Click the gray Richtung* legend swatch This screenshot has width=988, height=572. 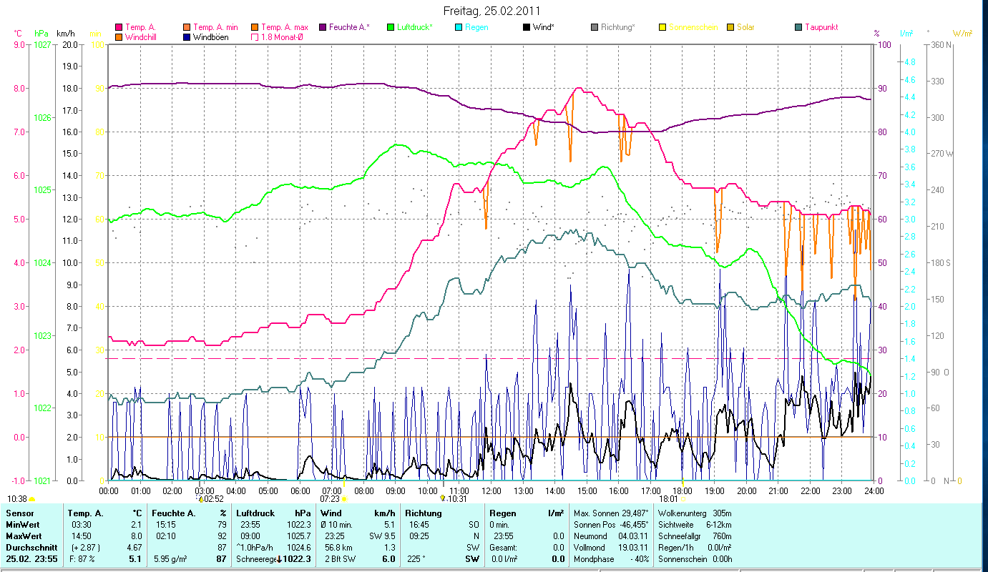coord(595,27)
